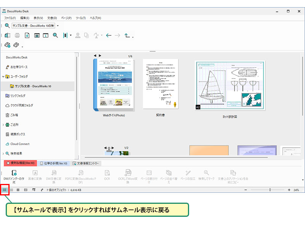This screenshot has height=229, width=305.
Task: Click the plus zoom-in button
Action: point(289,190)
